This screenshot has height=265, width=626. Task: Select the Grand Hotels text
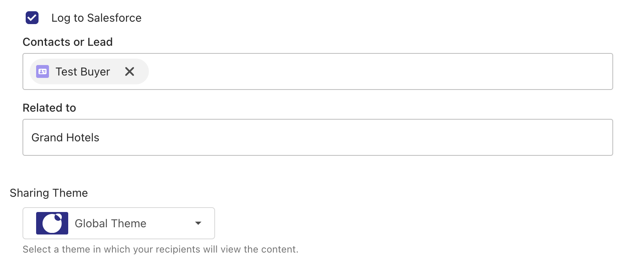coord(65,137)
